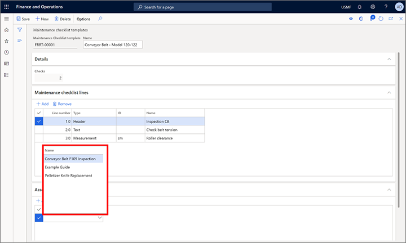Viewport: 406px width, 243px height.
Task: Select Example Guide from the list
Action: tap(57, 167)
